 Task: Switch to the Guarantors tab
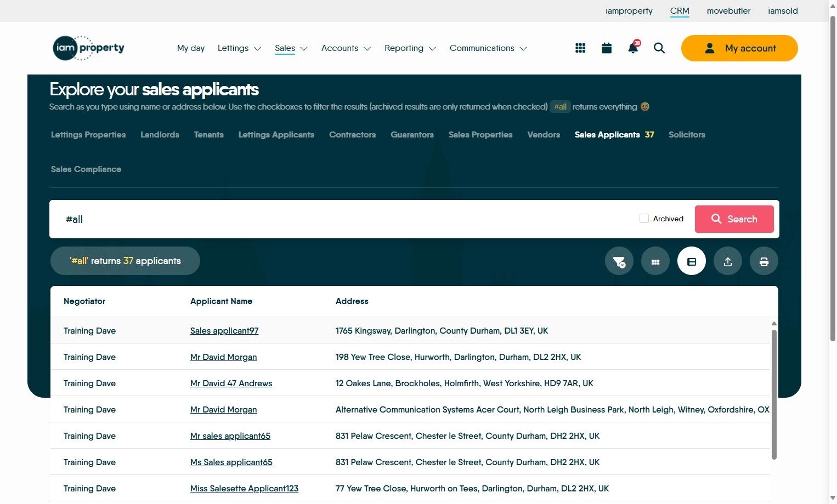pyautogui.click(x=412, y=135)
